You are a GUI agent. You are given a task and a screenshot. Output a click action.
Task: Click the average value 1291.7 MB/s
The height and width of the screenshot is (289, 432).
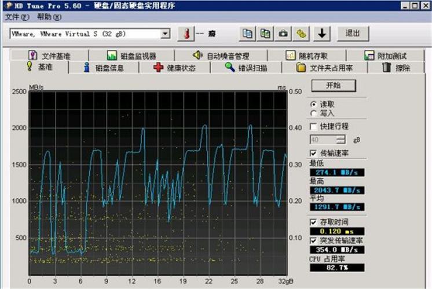pos(337,207)
